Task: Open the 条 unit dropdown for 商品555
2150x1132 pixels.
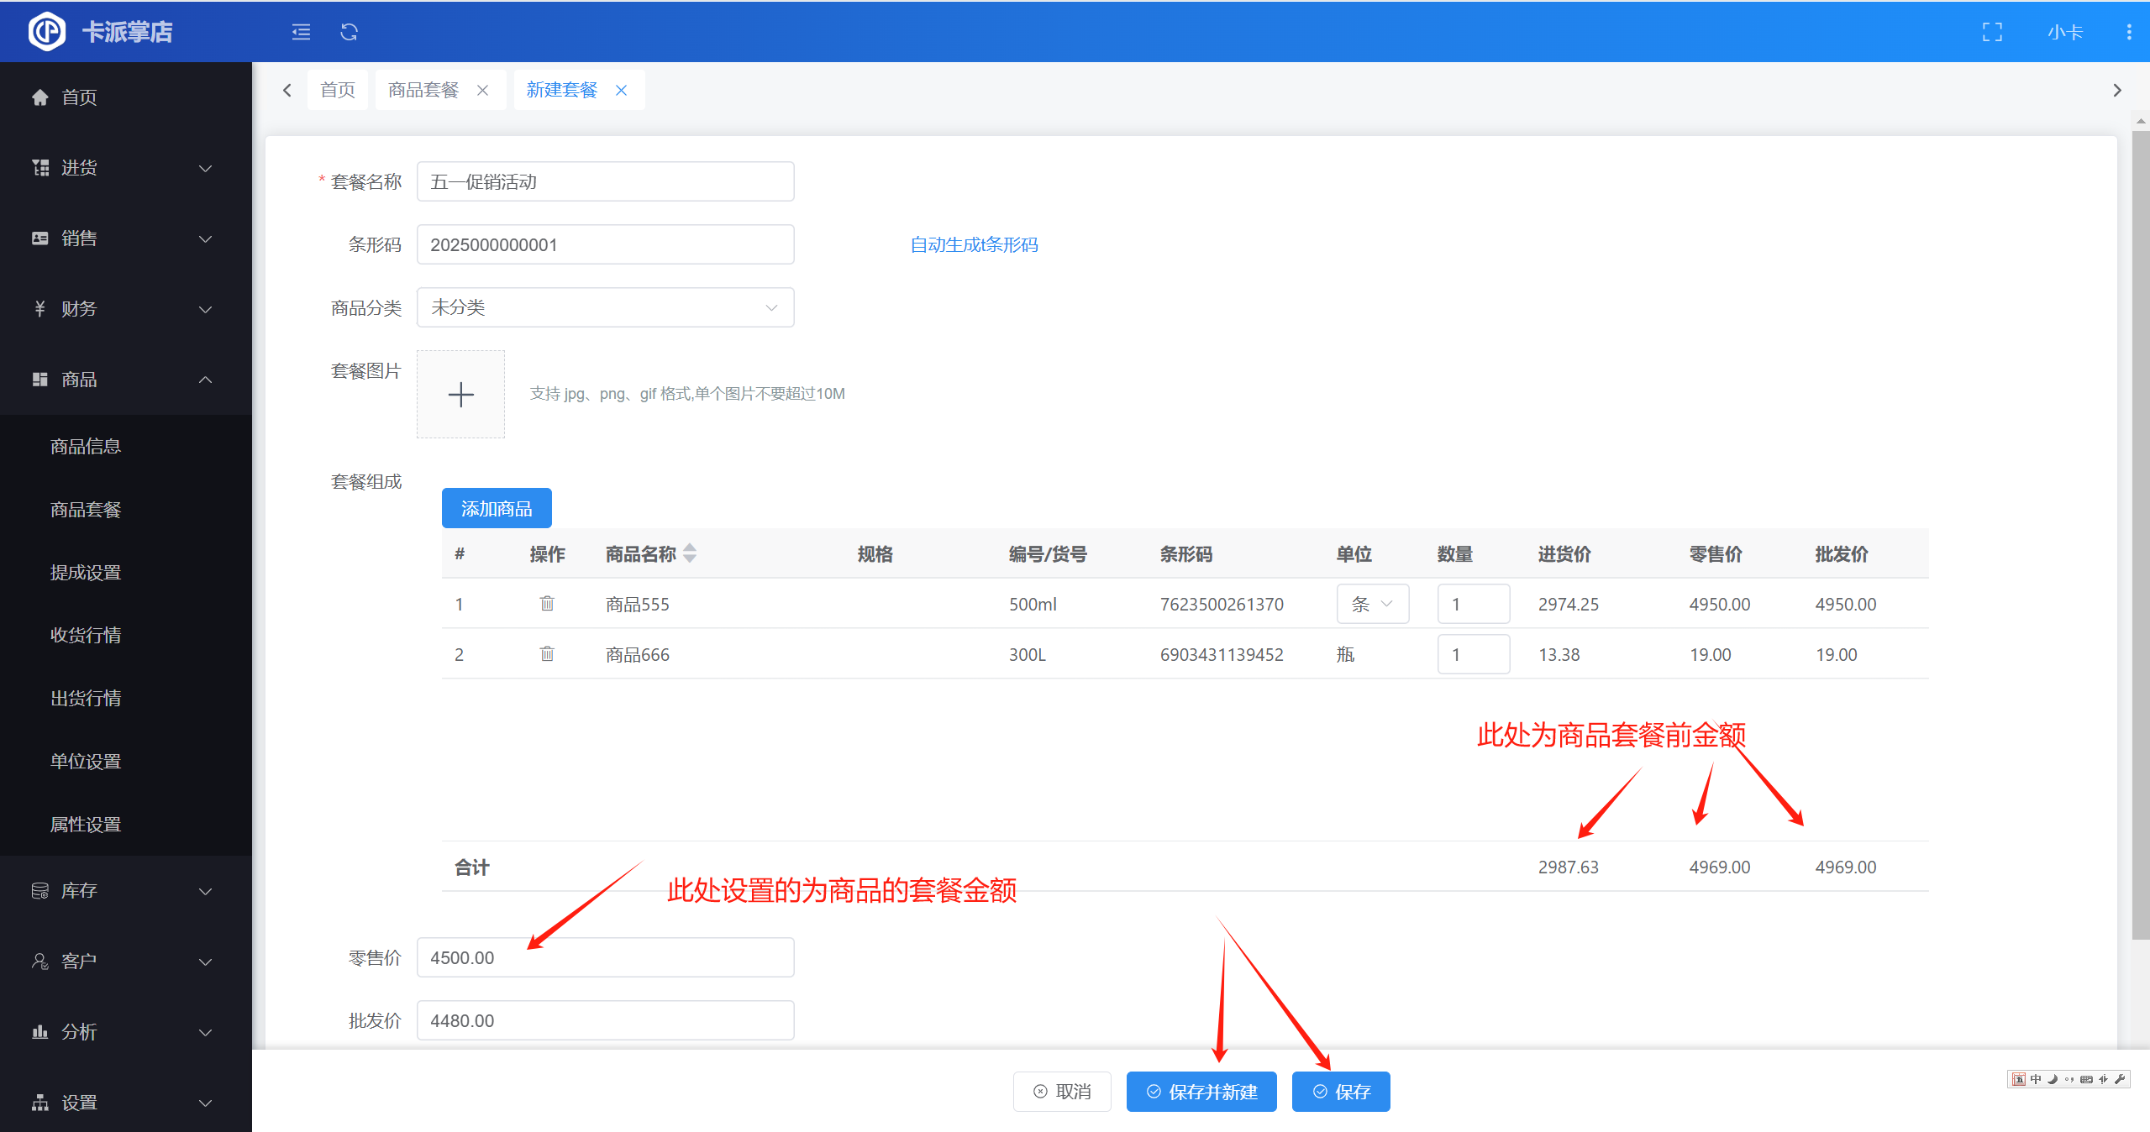Action: click(x=1372, y=604)
